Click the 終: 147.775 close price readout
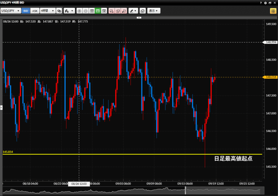This screenshot has width=278, height=196. (x=80, y=21)
